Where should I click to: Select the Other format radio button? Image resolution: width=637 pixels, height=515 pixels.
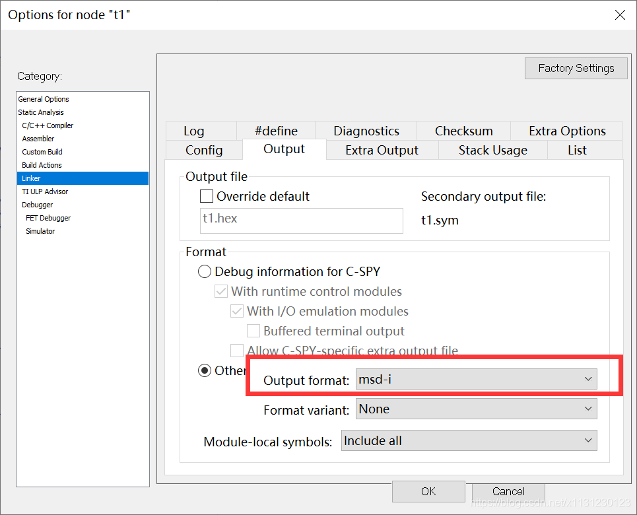205,370
